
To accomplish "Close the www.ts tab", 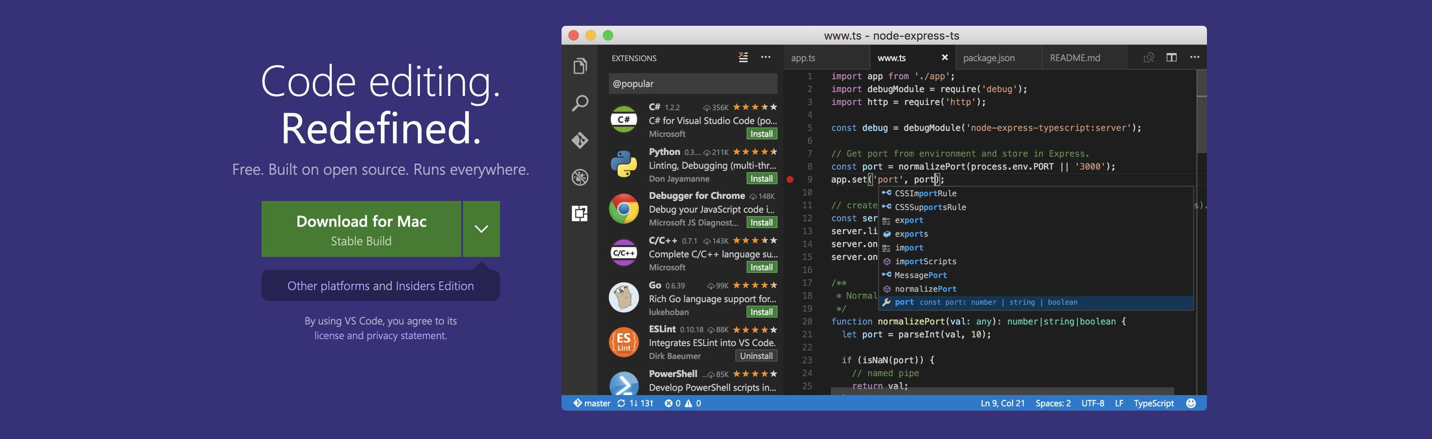I will (944, 57).
